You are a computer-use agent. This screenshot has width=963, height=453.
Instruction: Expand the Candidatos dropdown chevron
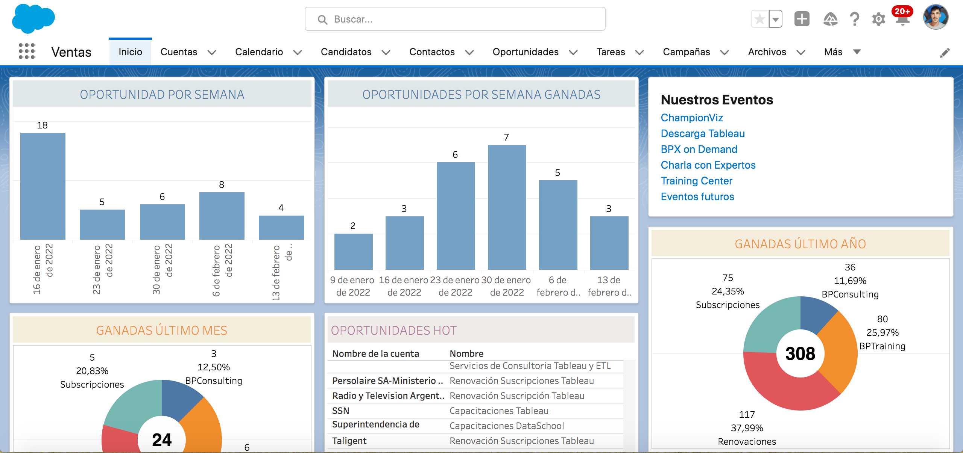click(386, 52)
